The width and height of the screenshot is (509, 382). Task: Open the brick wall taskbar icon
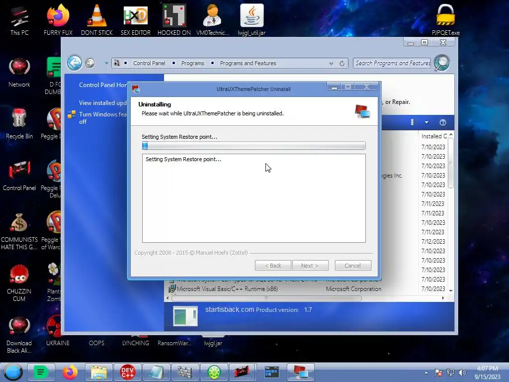pyautogui.click(x=185, y=372)
